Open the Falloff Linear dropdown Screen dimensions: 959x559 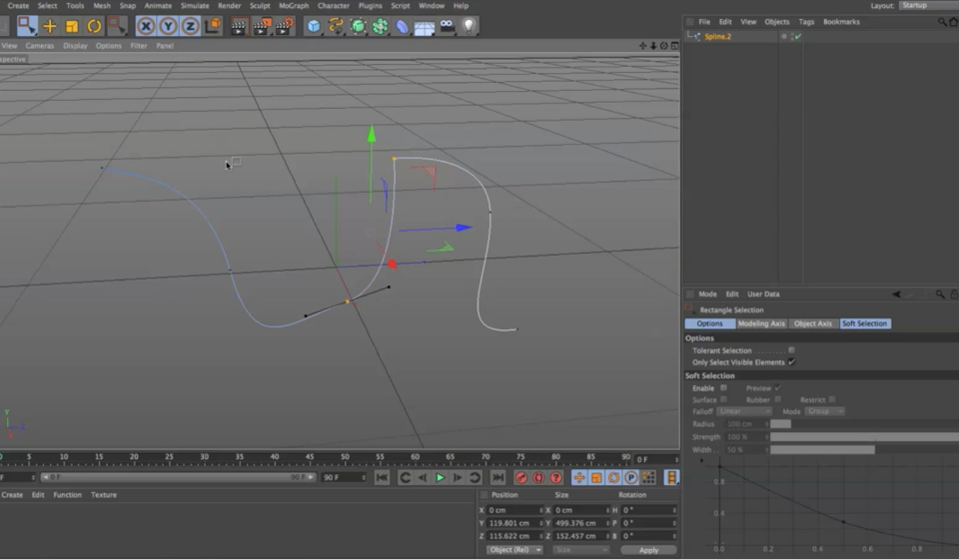[744, 411]
